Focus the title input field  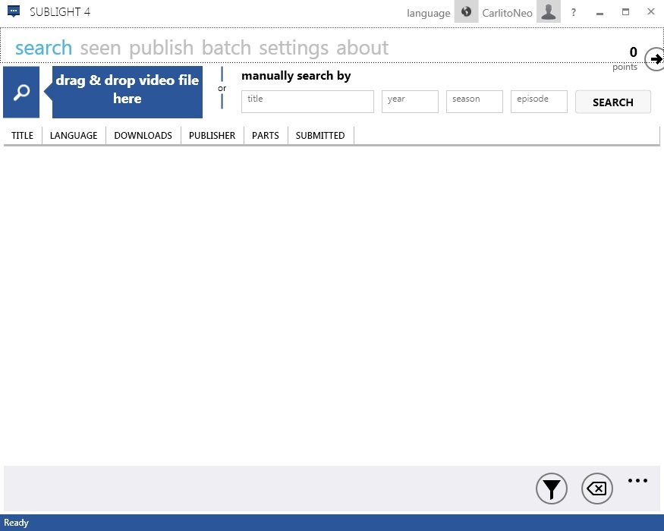coord(307,102)
